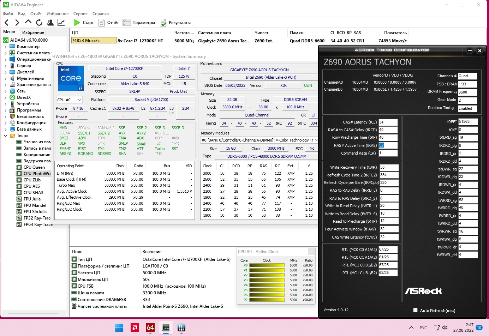
Task: Expand the Устройства tree node
Action: [x=6, y=104]
